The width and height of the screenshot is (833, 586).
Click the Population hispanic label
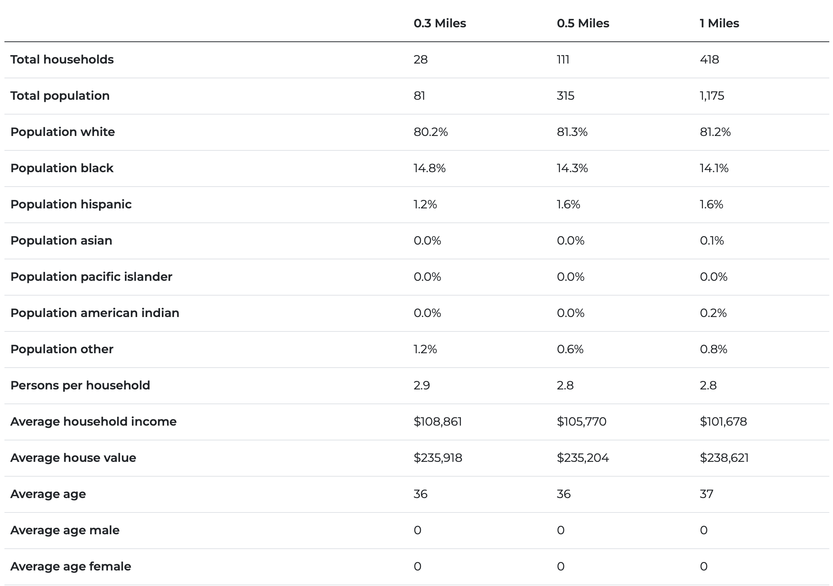coord(71,204)
